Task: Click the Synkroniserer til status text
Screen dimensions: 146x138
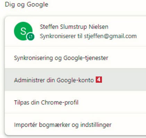Action: (61, 36)
